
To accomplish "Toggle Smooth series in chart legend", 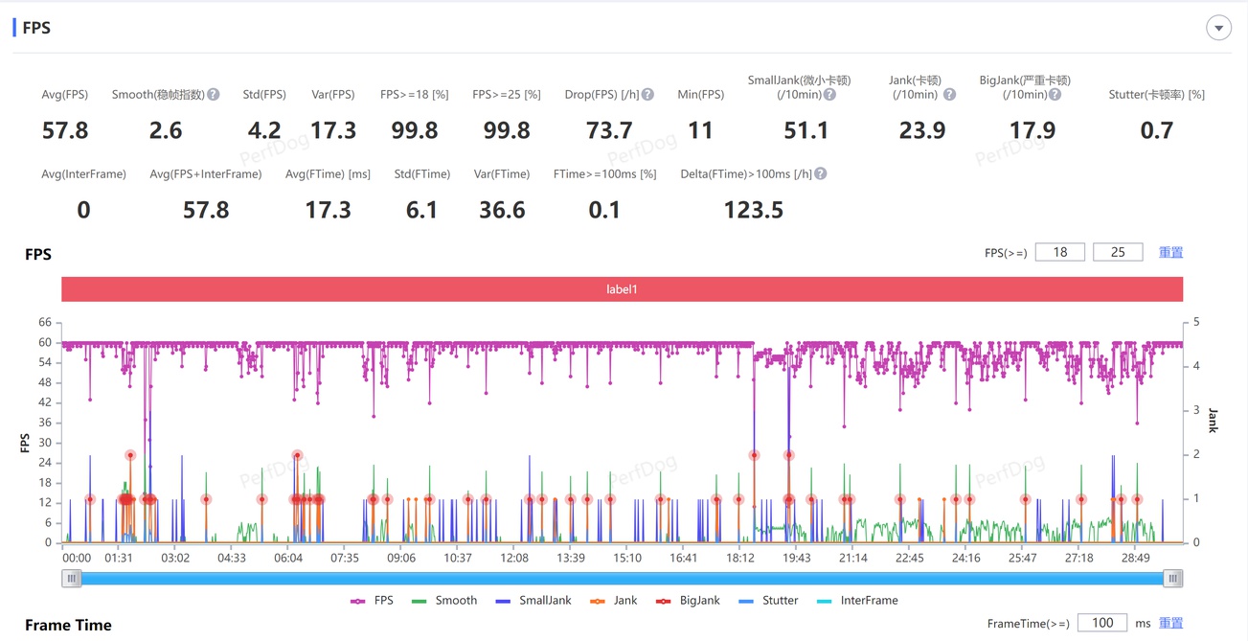I will [444, 601].
